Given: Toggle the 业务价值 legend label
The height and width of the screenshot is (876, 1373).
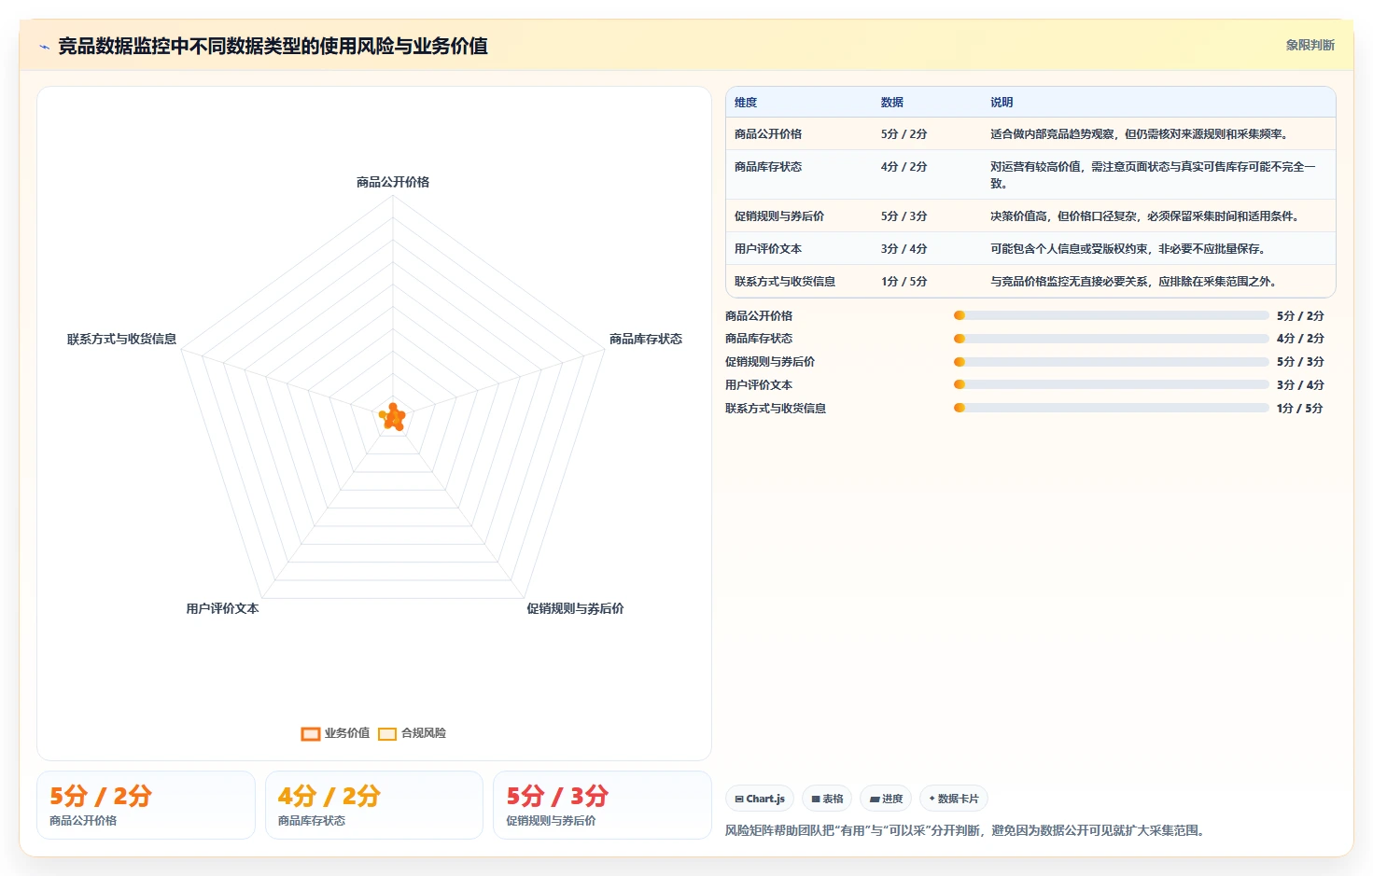Looking at the screenshot, I should click(x=347, y=733).
